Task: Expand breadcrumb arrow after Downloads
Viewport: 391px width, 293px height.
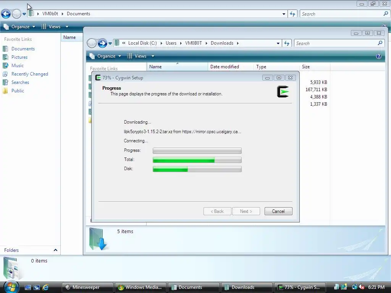Action: coord(238,43)
